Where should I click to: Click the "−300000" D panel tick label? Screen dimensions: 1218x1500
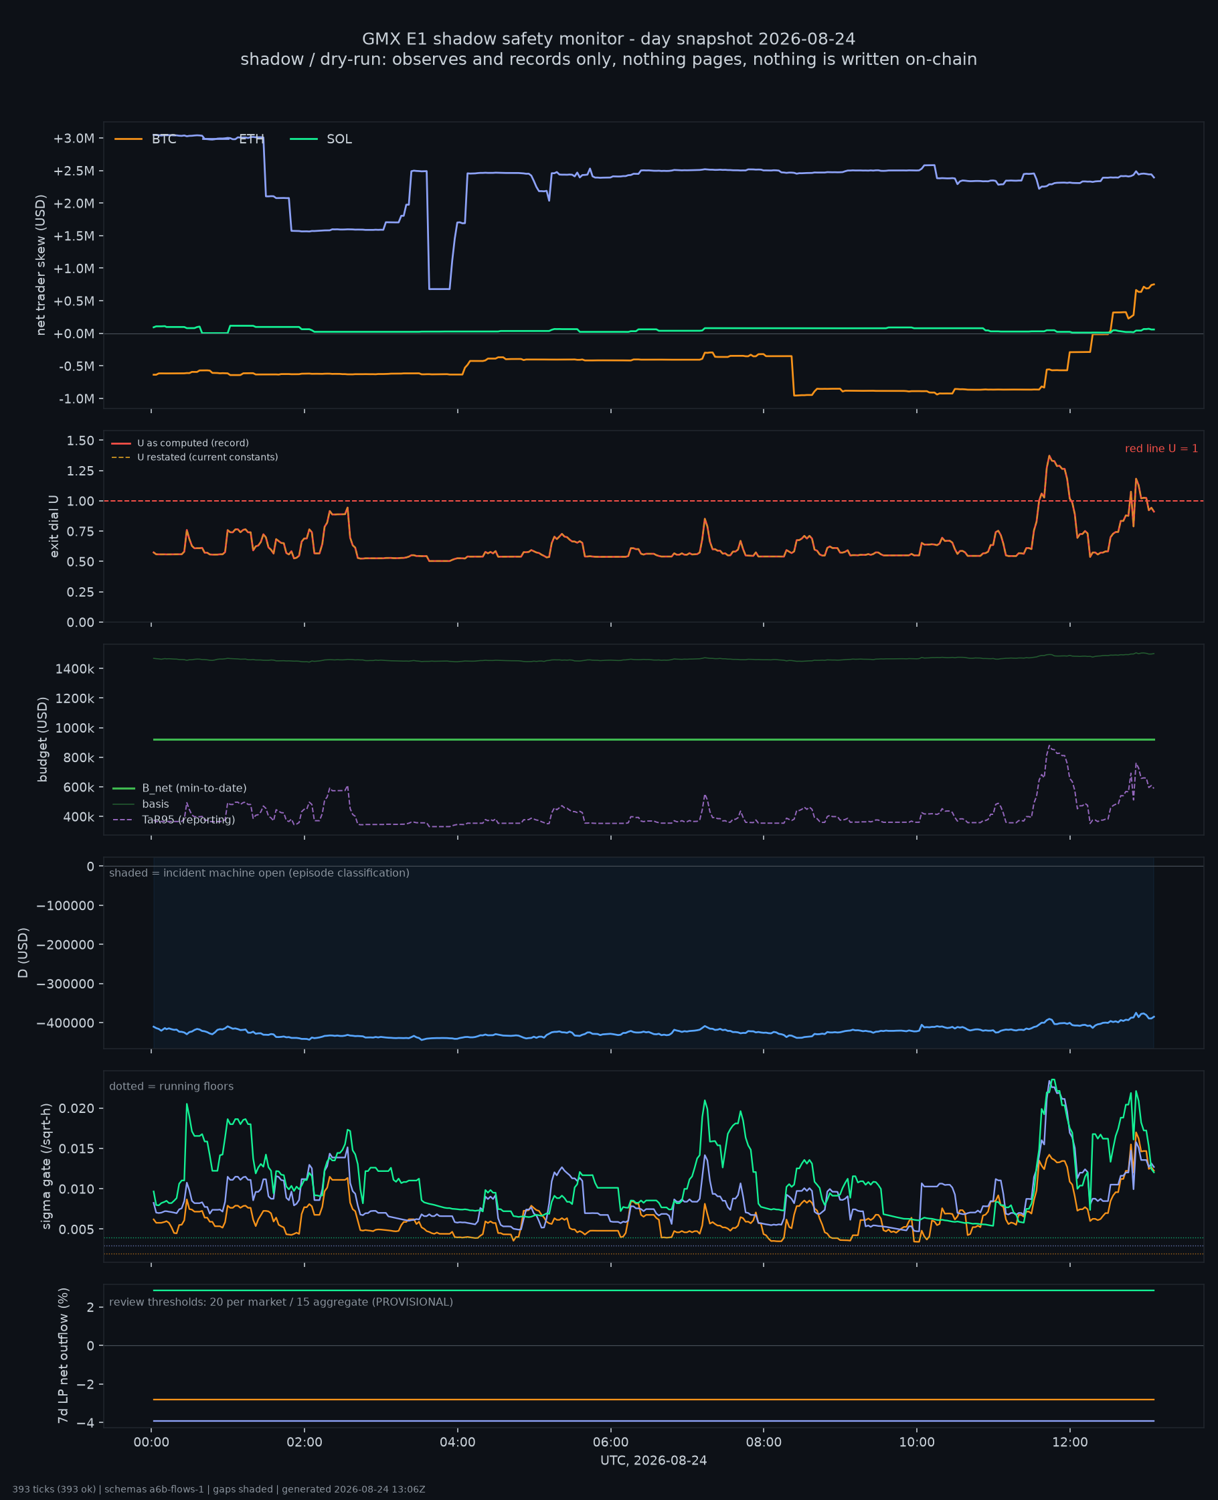(66, 984)
